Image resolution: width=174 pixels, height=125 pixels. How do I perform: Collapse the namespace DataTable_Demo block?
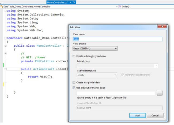point(5,38)
